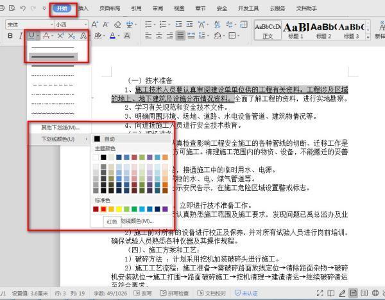Click the underline U icon
Image resolution: width=385 pixels, height=300 pixels.
32,36
